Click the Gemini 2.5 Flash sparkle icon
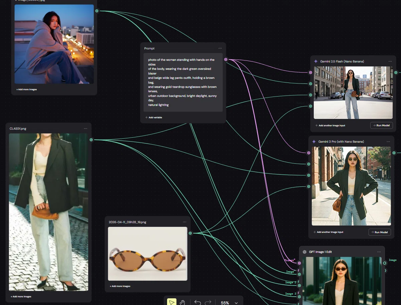 (316, 61)
